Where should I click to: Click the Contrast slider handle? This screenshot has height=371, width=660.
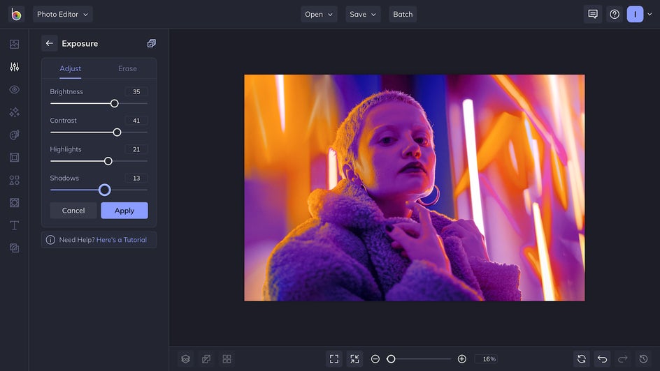117,132
